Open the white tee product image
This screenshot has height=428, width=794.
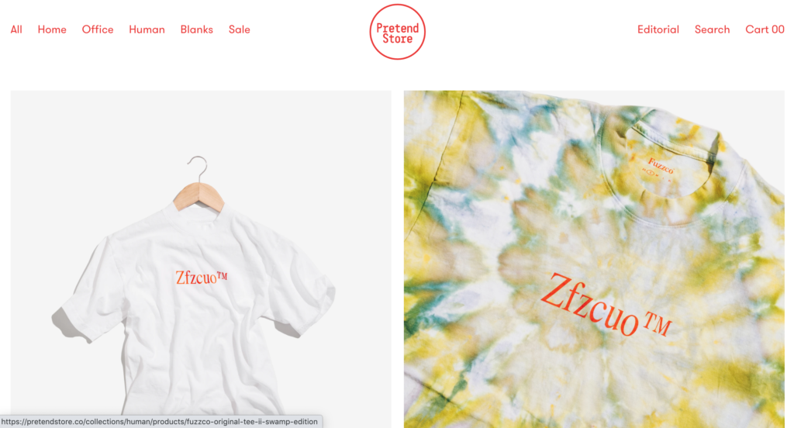[201, 259]
